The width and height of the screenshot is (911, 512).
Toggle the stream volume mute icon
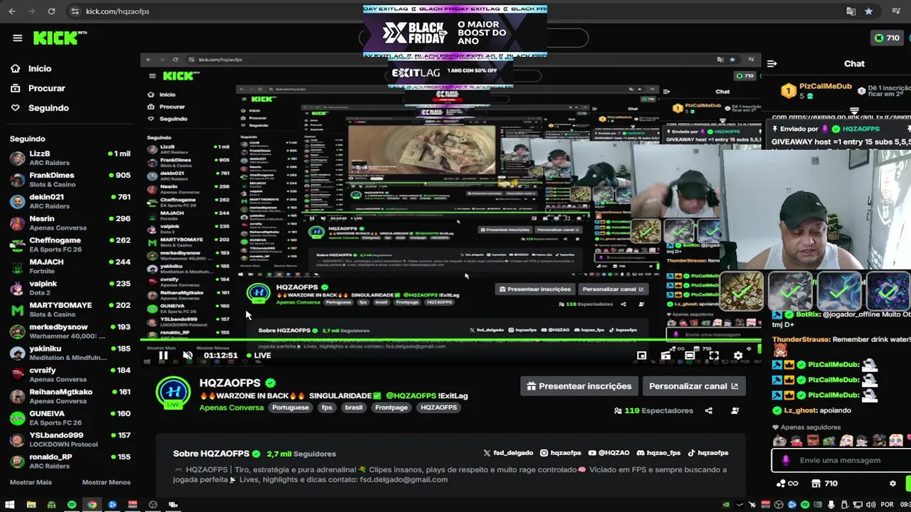click(x=188, y=356)
